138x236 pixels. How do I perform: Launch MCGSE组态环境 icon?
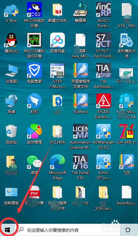click(34, 10)
